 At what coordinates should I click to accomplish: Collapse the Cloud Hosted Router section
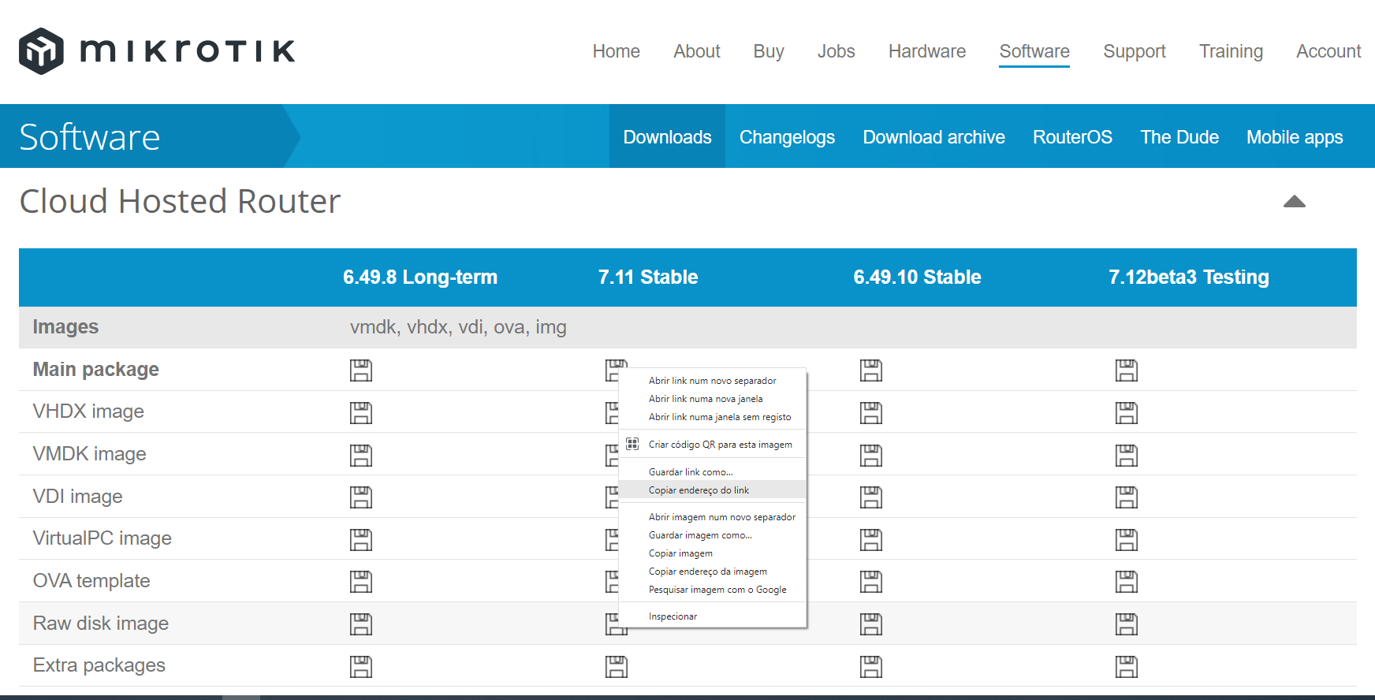pos(1295,202)
